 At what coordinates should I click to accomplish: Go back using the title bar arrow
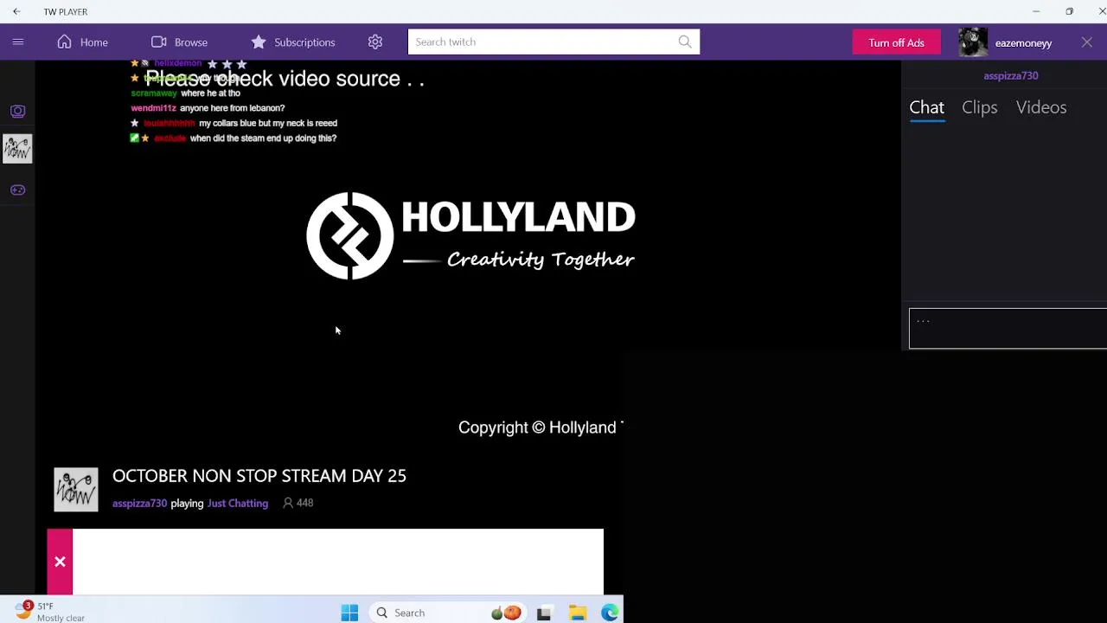click(16, 11)
